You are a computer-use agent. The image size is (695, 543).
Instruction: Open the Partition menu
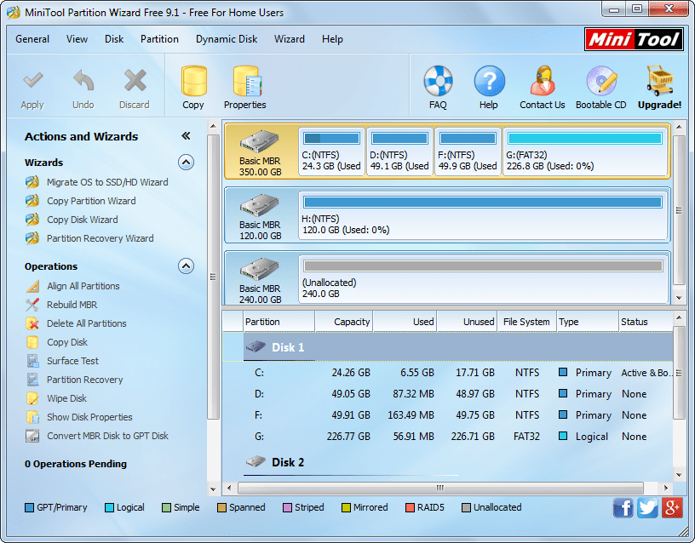[x=159, y=39]
